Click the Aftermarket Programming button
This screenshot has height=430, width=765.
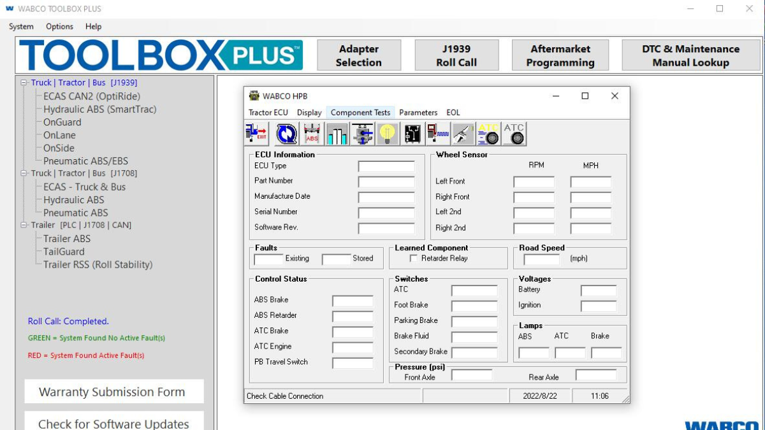click(560, 55)
